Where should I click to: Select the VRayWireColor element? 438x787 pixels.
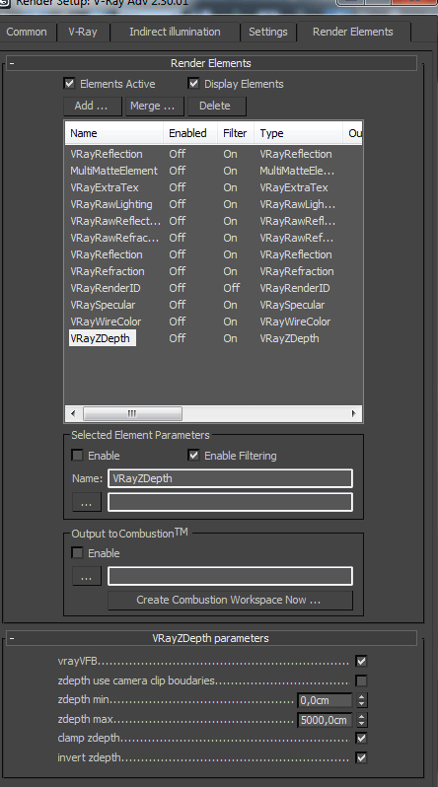106,322
